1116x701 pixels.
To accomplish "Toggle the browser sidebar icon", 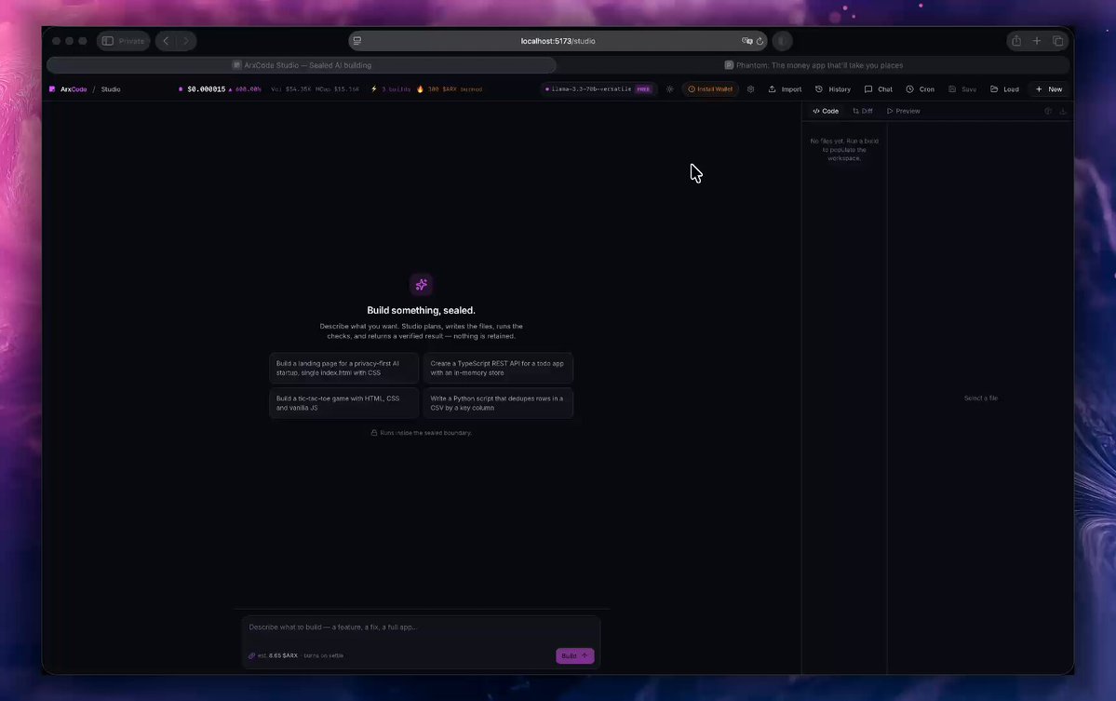I will tap(107, 41).
